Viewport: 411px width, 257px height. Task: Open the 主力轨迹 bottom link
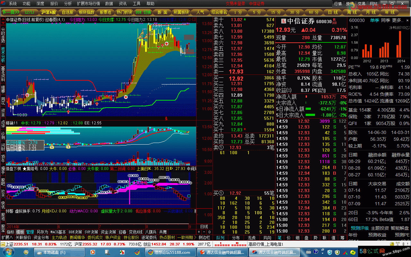point(59,238)
